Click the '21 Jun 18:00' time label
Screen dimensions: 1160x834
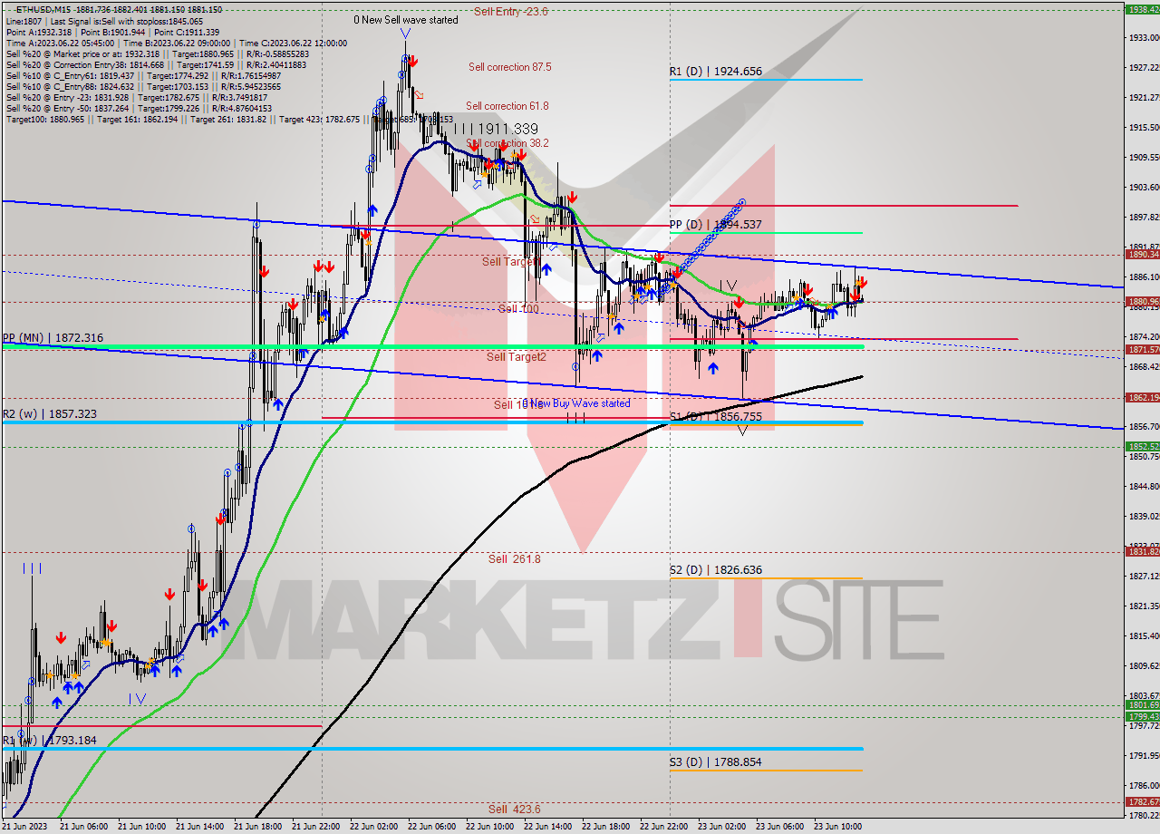coord(256,827)
